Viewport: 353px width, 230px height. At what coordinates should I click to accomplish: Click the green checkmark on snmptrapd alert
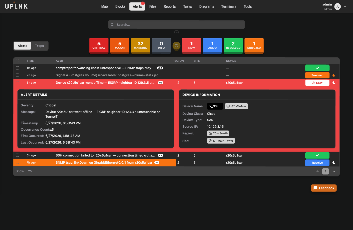pyautogui.click(x=317, y=68)
